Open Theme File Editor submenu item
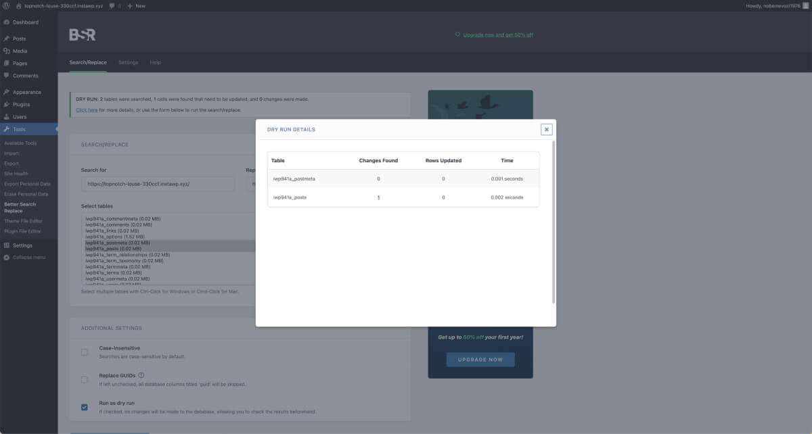Viewport: 812px width, 434px height. point(23,221)
